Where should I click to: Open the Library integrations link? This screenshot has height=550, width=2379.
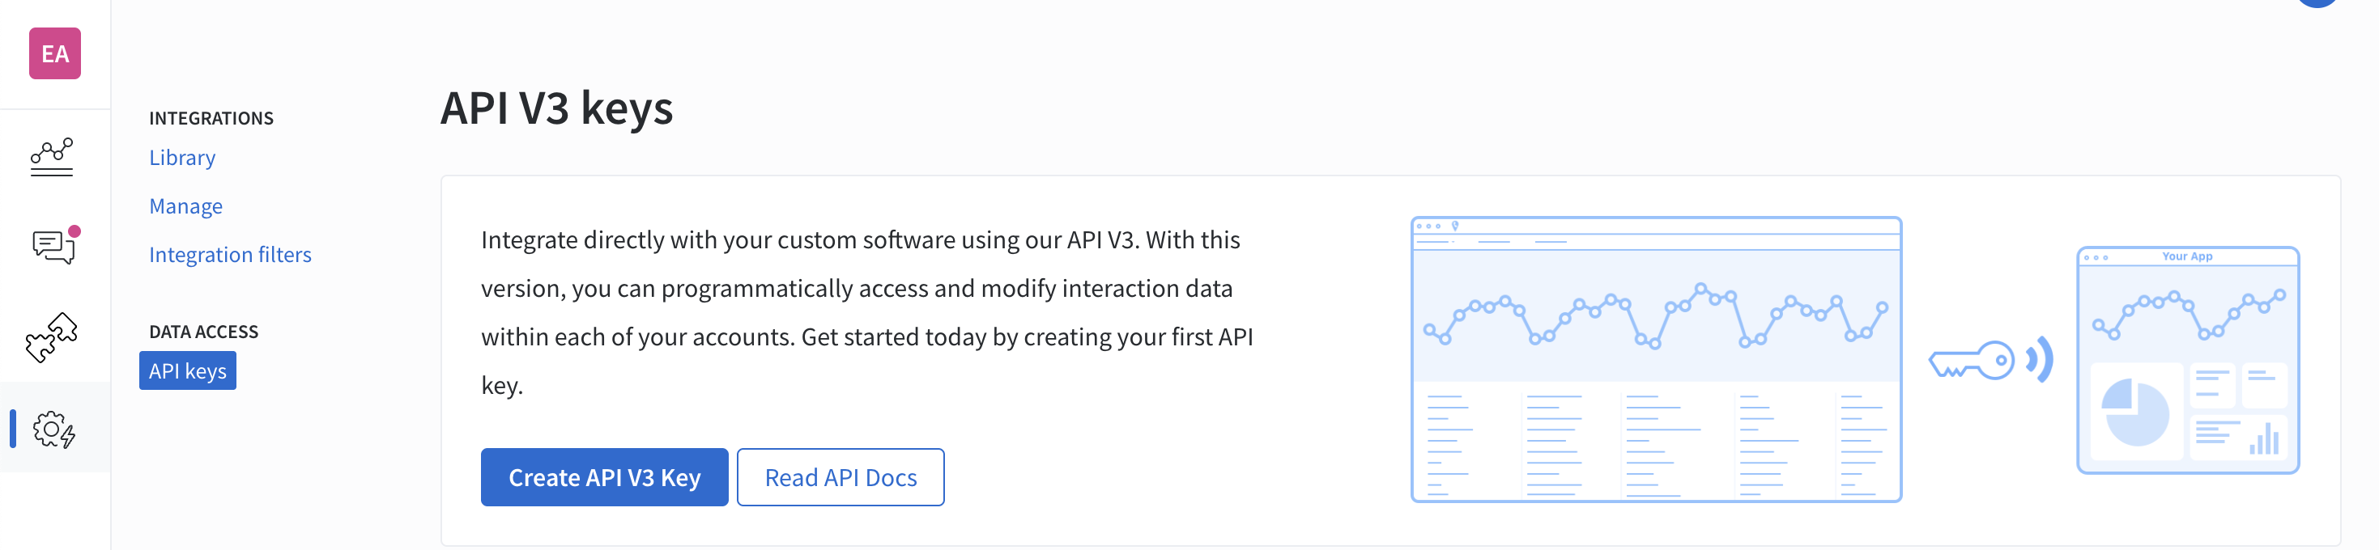[x=182, y=158]
